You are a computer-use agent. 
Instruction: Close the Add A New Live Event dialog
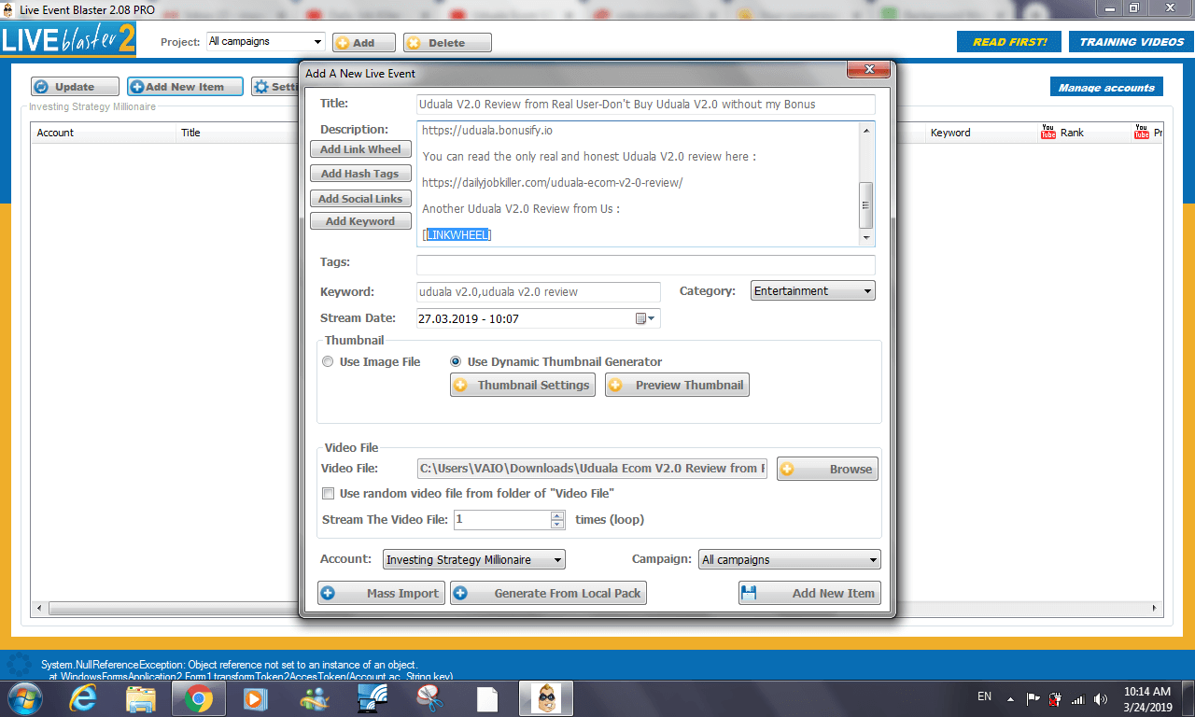coord(869,70)
